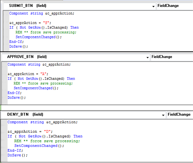Click DoSave(); in the SUBMIT_BTN code
193x163 pixels.
[19, 46]
